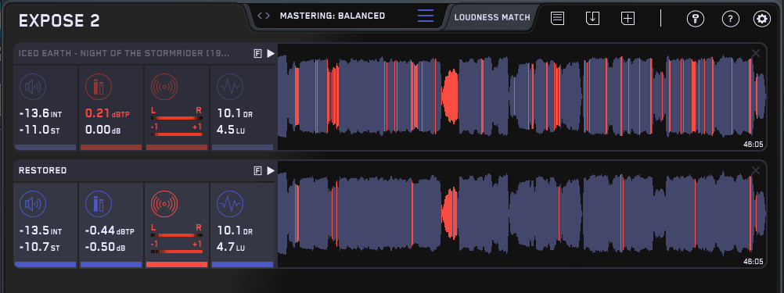Click peak meter icon in Restored track

click(x=98, y=204)
